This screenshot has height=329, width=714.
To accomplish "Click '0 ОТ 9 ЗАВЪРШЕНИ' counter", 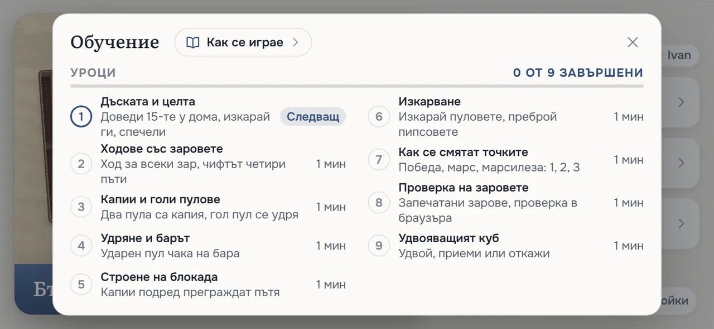I will 578,73.
